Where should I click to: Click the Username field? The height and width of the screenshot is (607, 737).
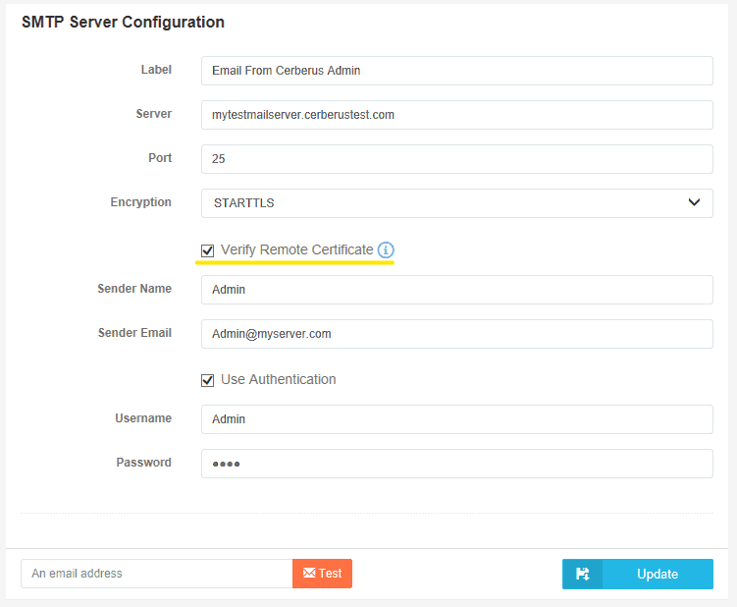pos(457,419)
